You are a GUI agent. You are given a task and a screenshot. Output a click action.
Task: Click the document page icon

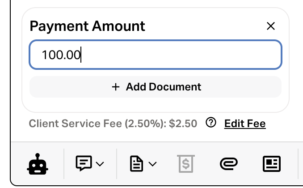tap(136, 164)
